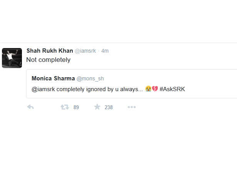237x173 pixels.
Task: Favorite the tweet with the star icon
Action: click(x=97, y=107)
